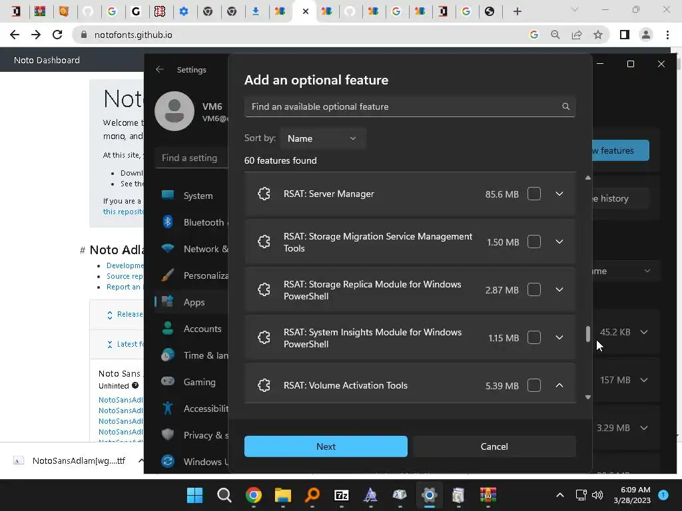Click the View features button in Settings
The height and width of the screenshot is (511, 682).
(621, 150)
